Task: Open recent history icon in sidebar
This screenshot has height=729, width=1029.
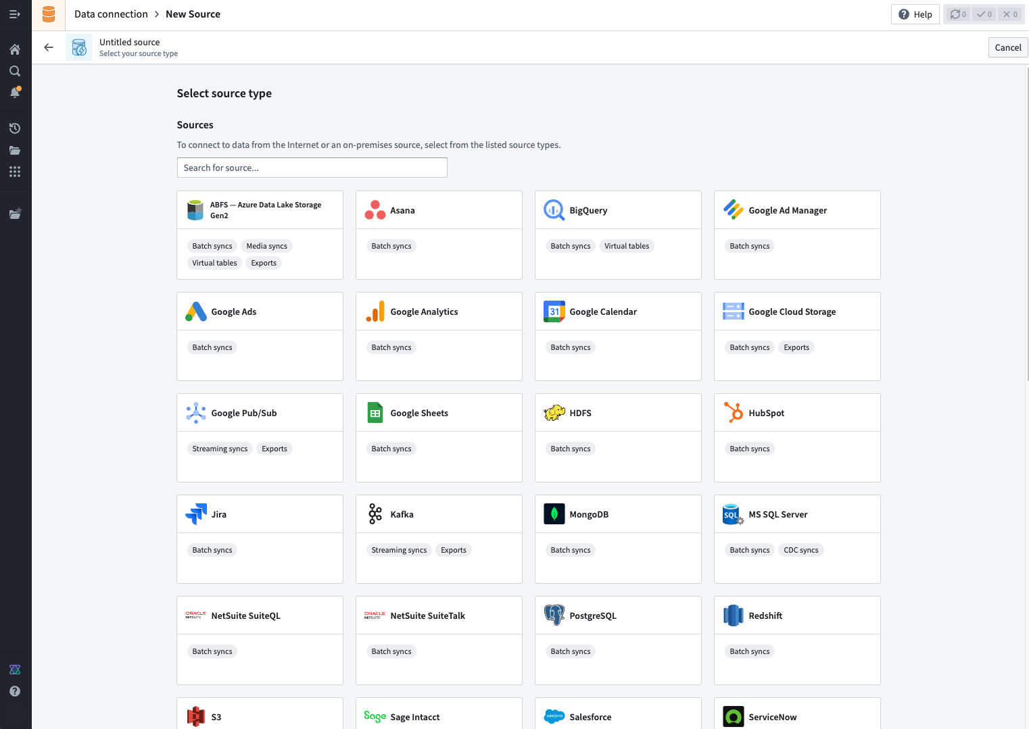Action: pos(15,128)
